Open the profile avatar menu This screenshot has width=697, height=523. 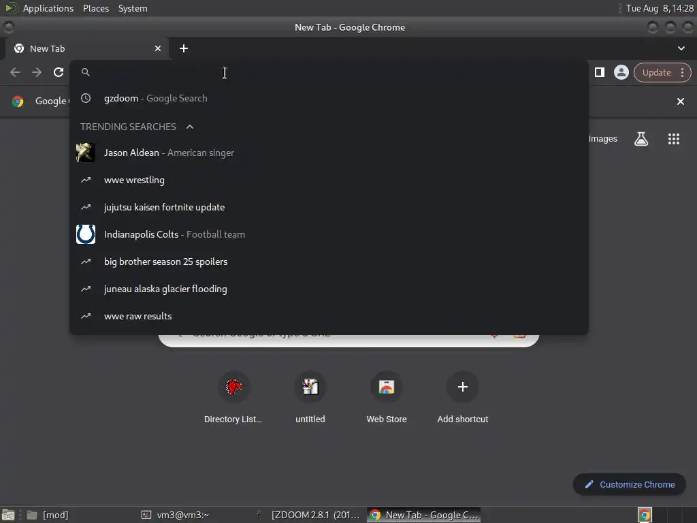coord(621,72)
